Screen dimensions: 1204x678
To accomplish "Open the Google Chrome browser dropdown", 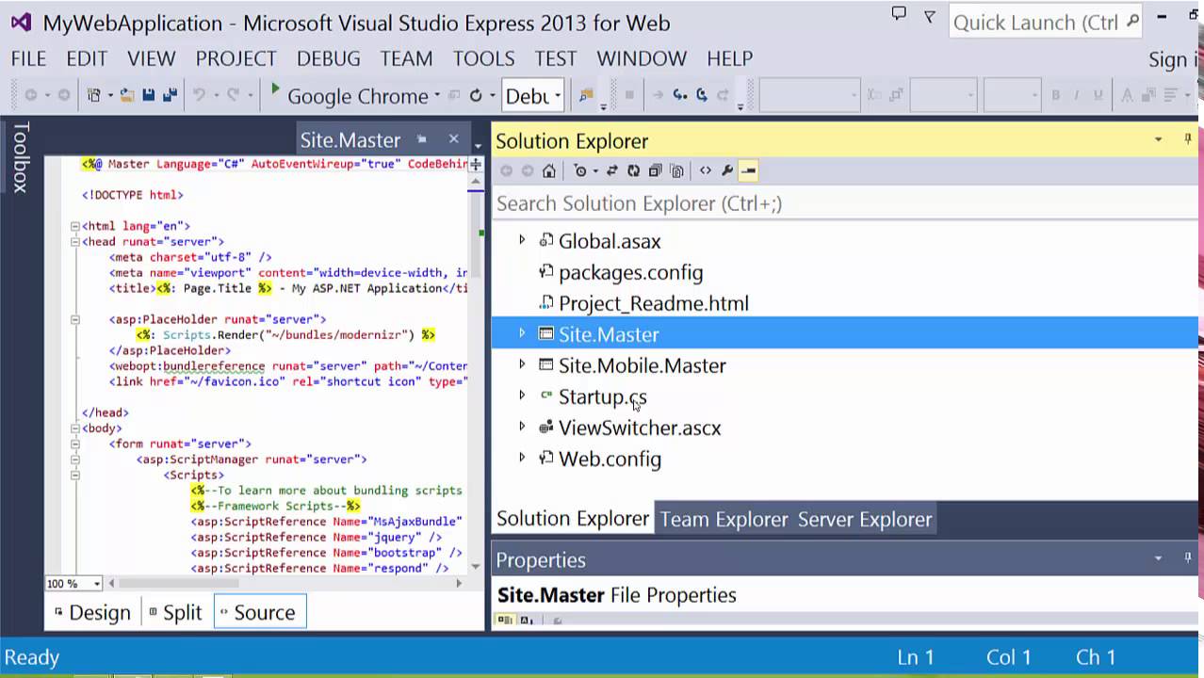I will click(437, 96).
